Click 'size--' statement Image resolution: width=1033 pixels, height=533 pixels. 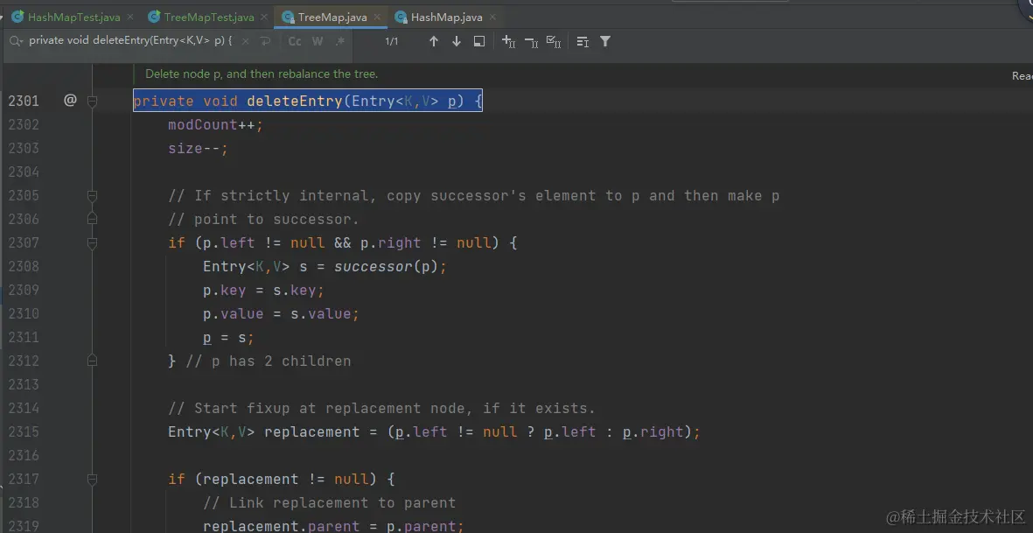pos(198,148)
